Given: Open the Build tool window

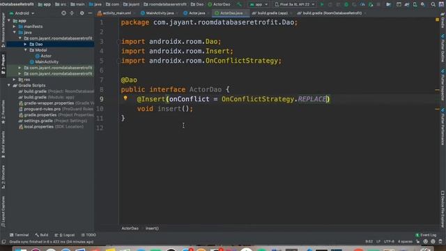Looking at the screenshot, I should point(42,235).
